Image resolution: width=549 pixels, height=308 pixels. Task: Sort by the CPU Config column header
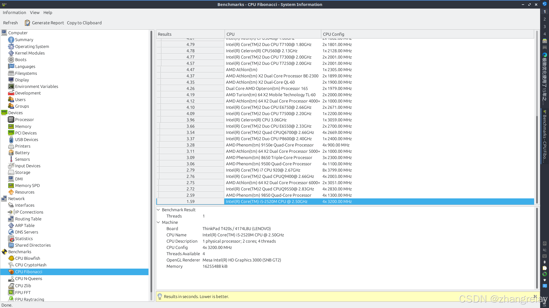[x=427, y=34]
